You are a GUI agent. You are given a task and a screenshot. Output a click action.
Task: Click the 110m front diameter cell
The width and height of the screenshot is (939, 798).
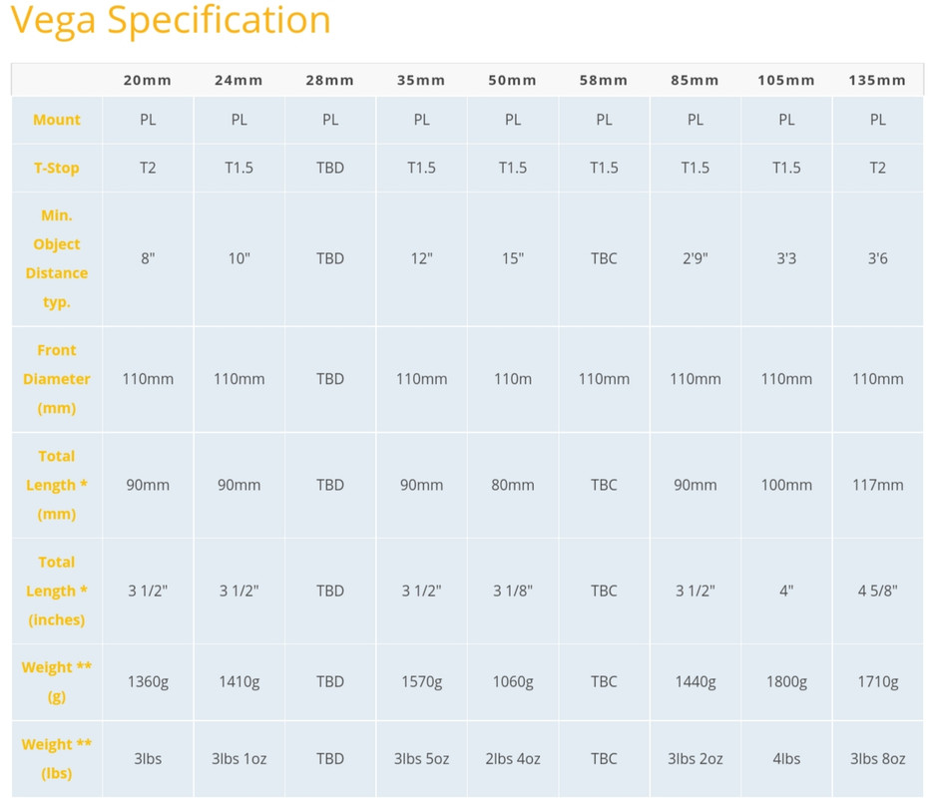[513, 379]
